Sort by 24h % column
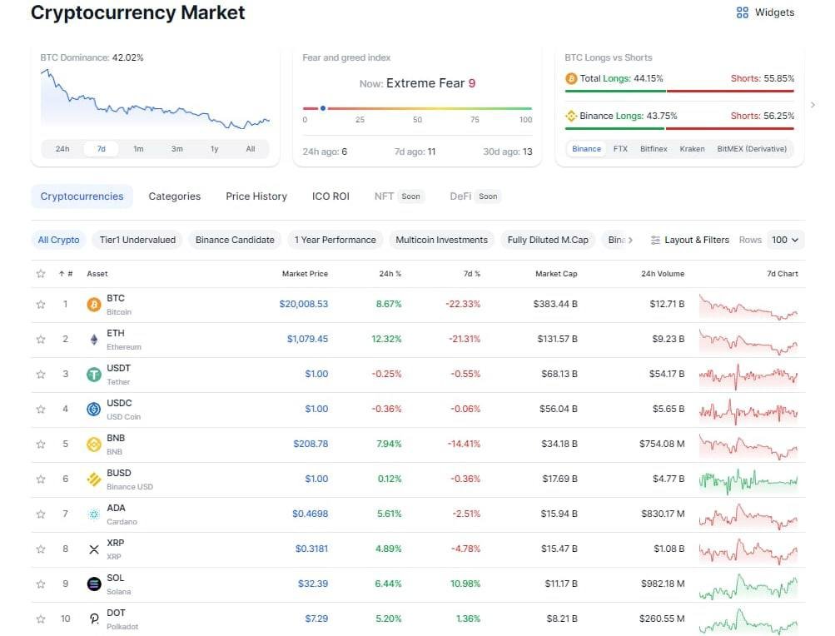The height and width of the screenshot is (636, 835). click(390, 274)
